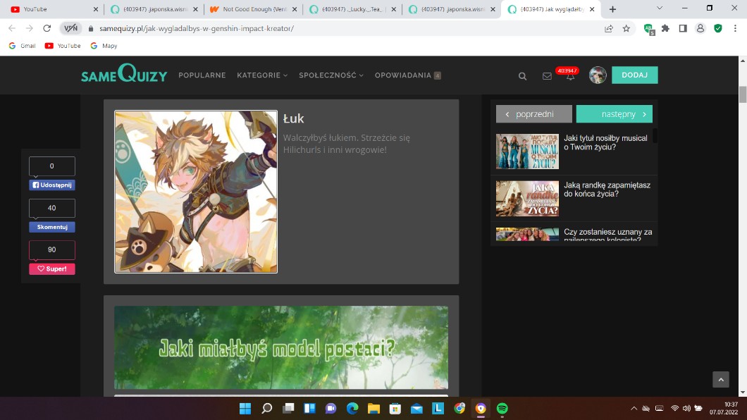Open browser extensions puzzle icon
This screenshot has height=420, width=747.
(x=665, y=28)
